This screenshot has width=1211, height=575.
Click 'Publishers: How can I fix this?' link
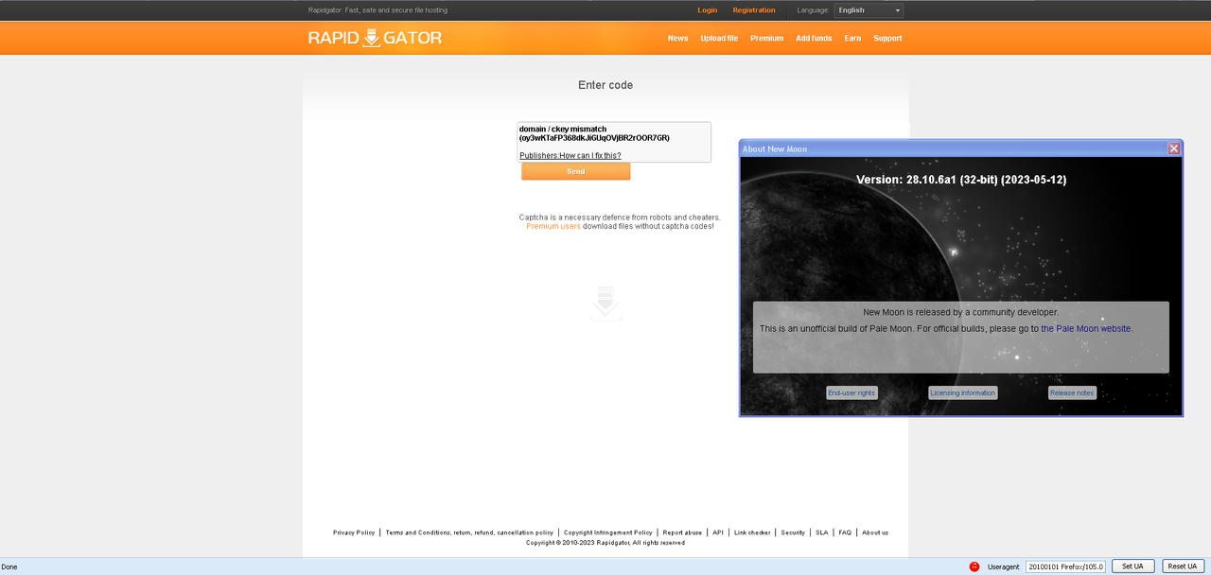click(x=570, y=155)
